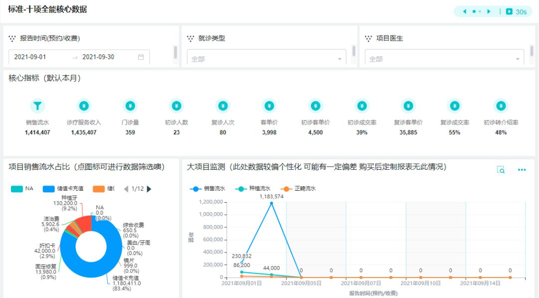The height and width of the screenshot is (298, 539).
Task: Click filter icon beside 报告时间(预约/收费)
Action: click(x=12, y=38)
